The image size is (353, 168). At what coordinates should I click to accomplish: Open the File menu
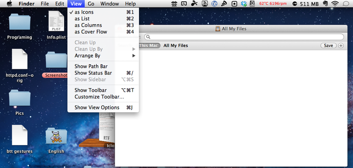click(x=45, y=4)
